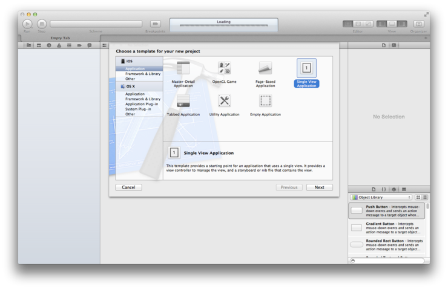Open the related files jump bar icon

[104, 45]
